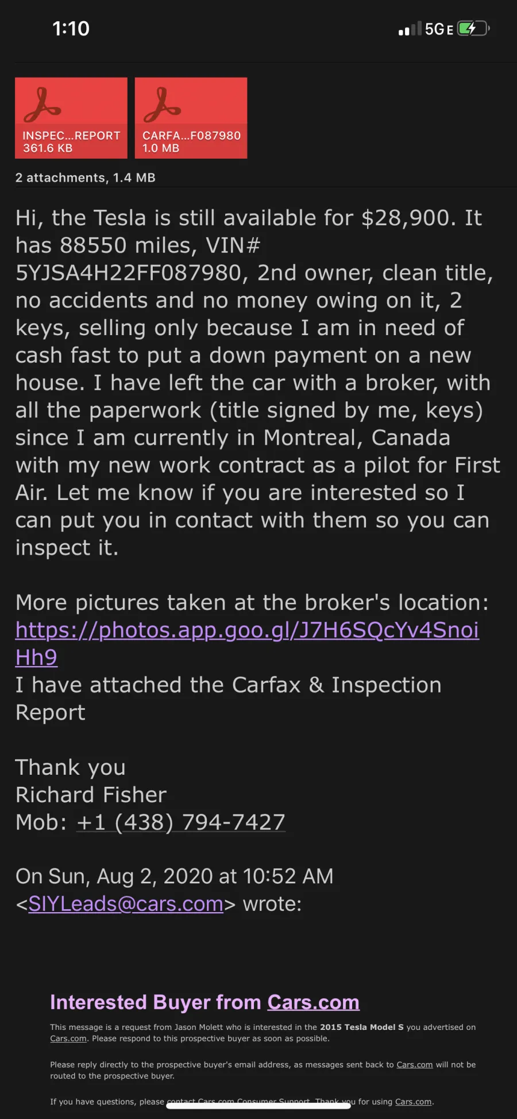
Task: Tap the 5GE network indicator
Action: (439, 29)
